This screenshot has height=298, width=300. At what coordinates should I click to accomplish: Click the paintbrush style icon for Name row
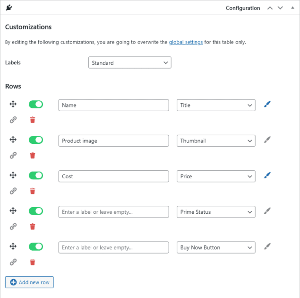click(267, 105)
